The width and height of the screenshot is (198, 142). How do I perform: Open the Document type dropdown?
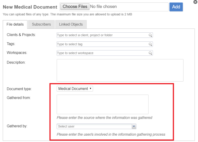pyautogui.click(x=75, y=89)
